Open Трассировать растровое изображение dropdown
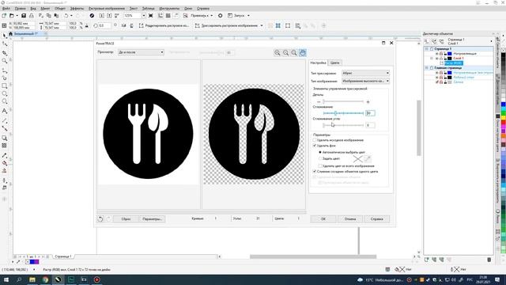Viewport: 506px width, 285px height. tap(262, 25)
